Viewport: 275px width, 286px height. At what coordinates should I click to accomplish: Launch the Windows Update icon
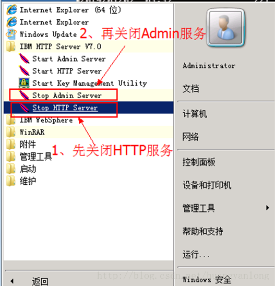coord(11,34)
